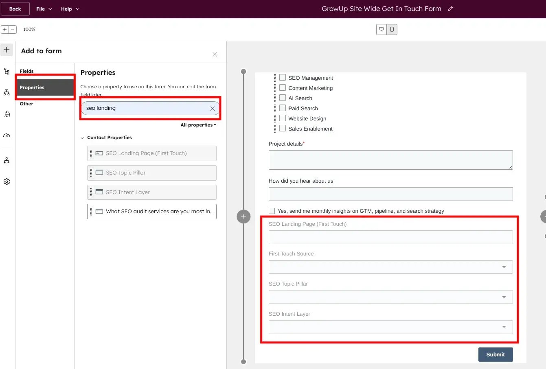Open the All properties dropdown
The image size is (546, 369).
click(x=198, y=125)
